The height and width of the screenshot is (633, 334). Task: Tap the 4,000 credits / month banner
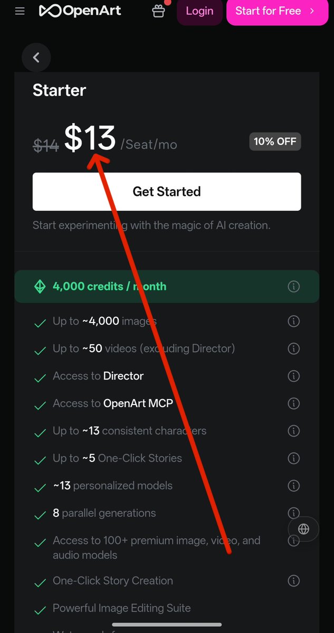click(x=167, y=286)
